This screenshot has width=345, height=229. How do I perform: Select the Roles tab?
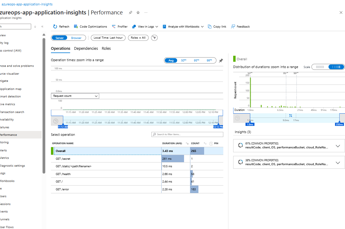pos(106,48)
